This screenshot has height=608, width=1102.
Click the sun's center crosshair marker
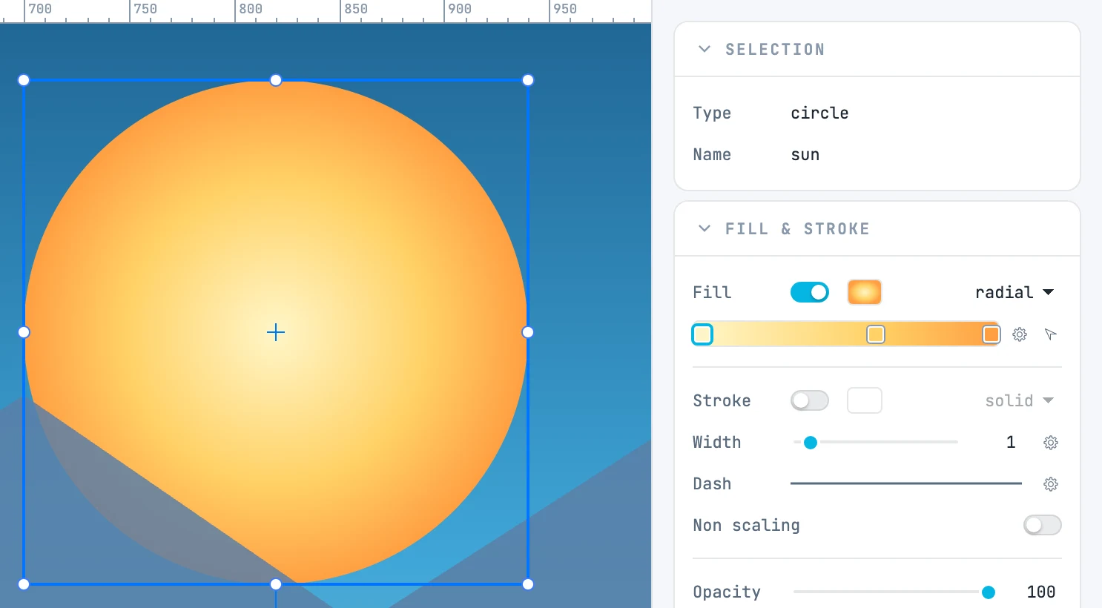[x=276, y=332]
